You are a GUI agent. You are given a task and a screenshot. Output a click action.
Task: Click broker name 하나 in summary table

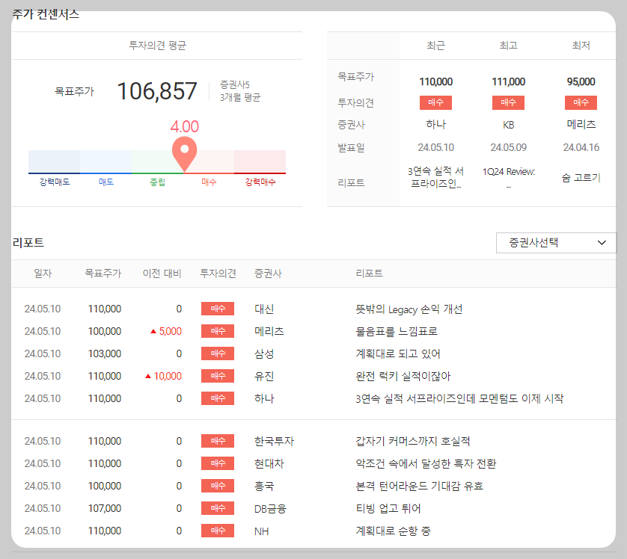pos(436,125)
